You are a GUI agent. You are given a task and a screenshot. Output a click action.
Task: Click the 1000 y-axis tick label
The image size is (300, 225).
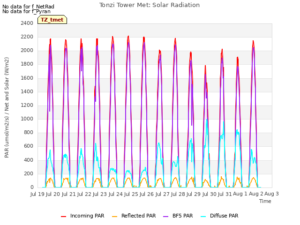[27, 119]
